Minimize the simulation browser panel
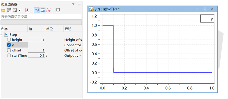This screenshot has height=99, width=228. click(79, 4)
